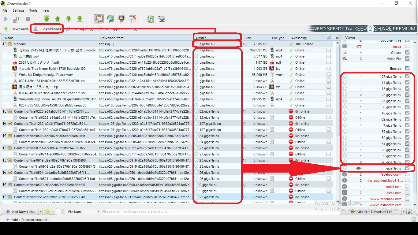This screenshot has height=235, width=418.
Task: Click Add all to Download List button
Action: pos(371,211)
